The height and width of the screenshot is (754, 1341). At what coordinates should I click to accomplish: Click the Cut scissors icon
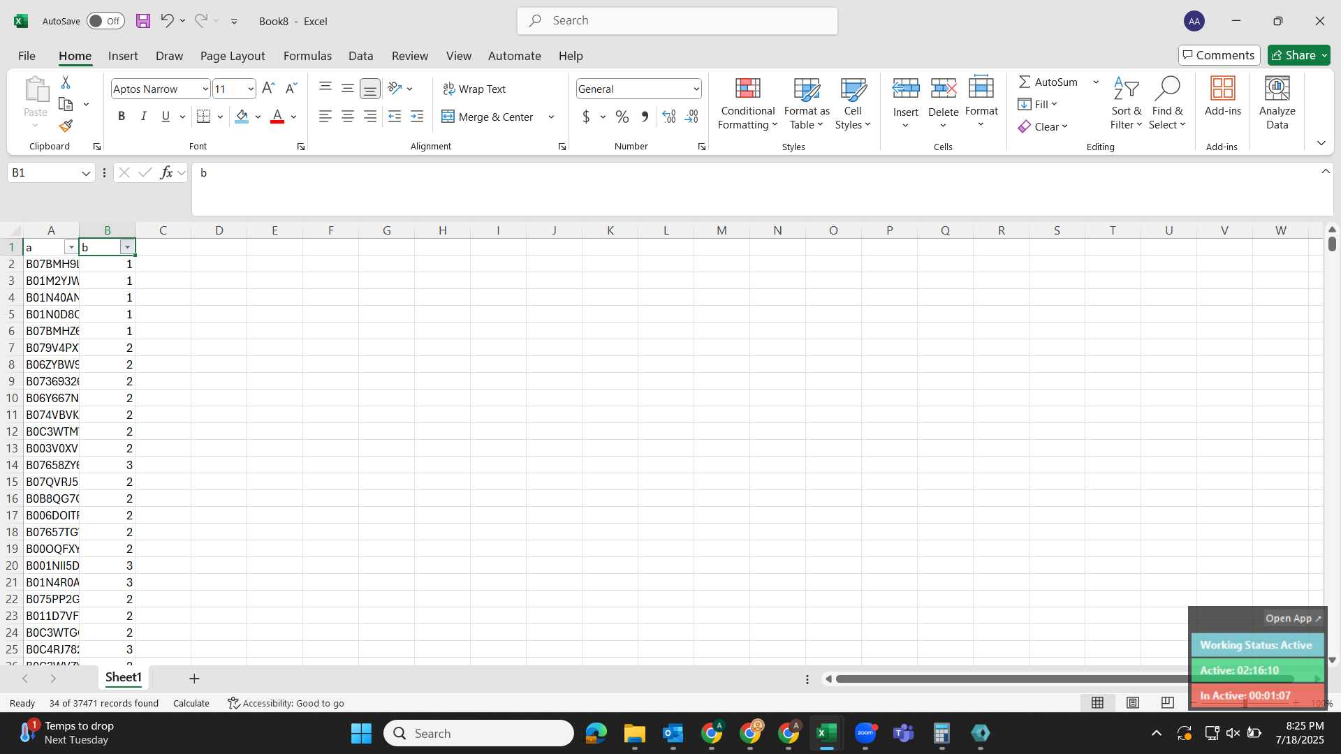click(x=66, y=82)
